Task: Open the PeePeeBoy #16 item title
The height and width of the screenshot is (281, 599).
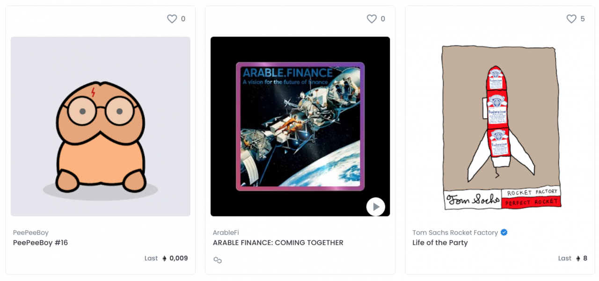Action: tap(41, 243)
